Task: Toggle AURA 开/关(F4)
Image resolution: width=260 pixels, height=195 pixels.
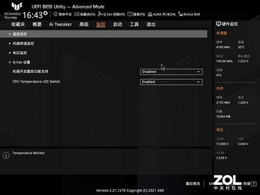Action: (x=162, y=14)
